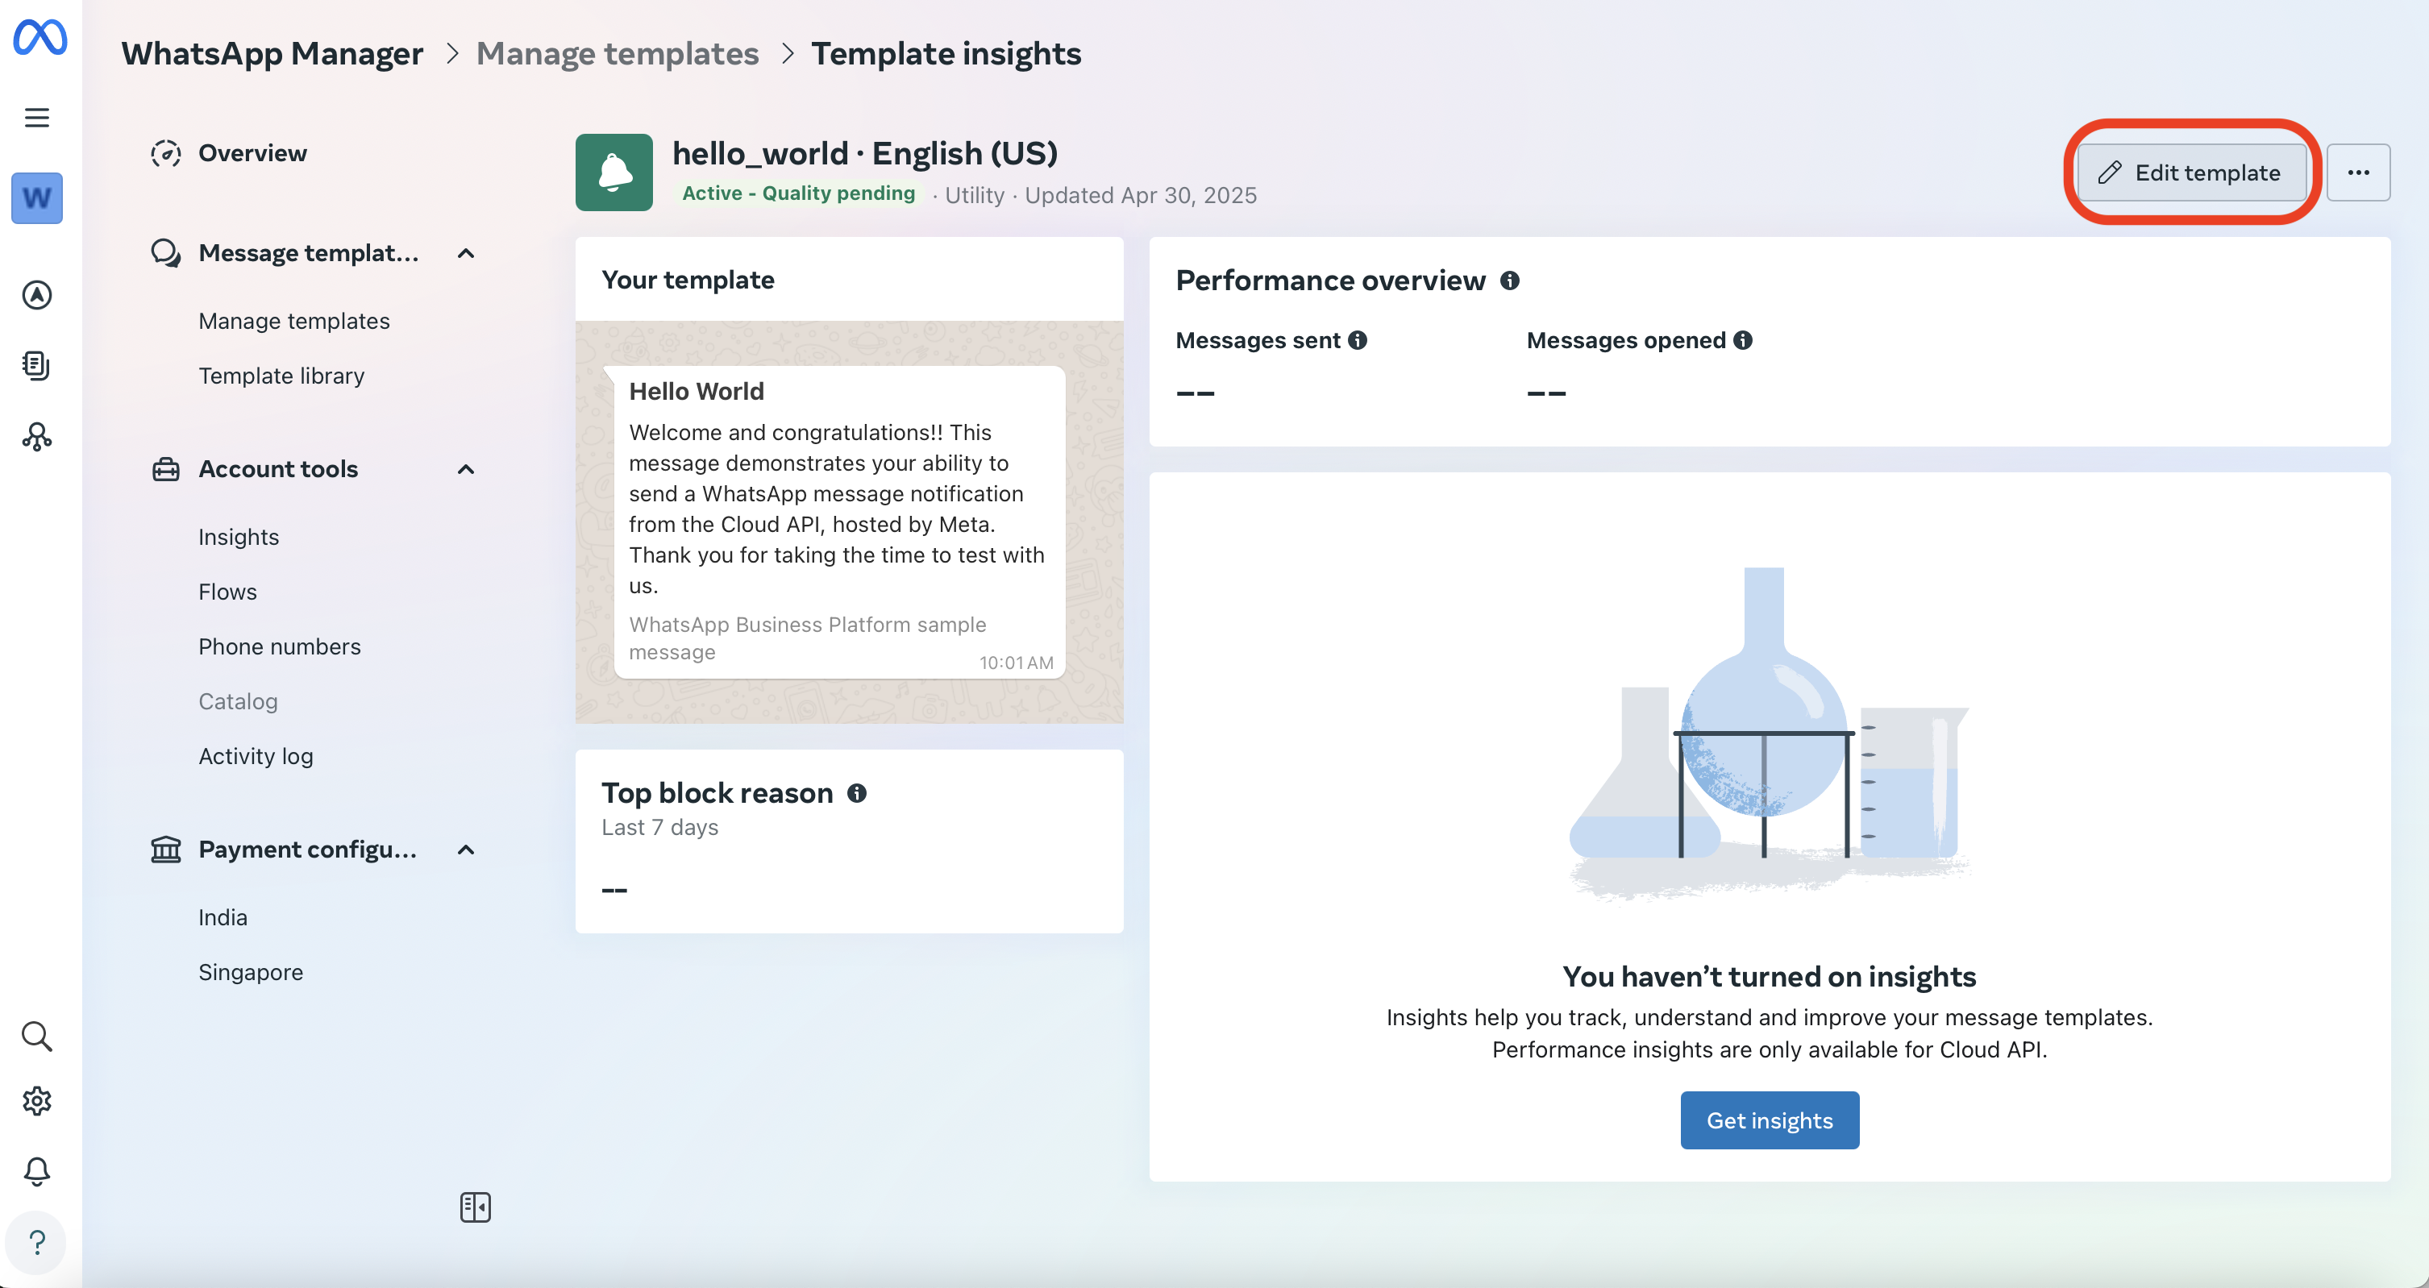
Task: Open Flows
Action: [227, 591]
